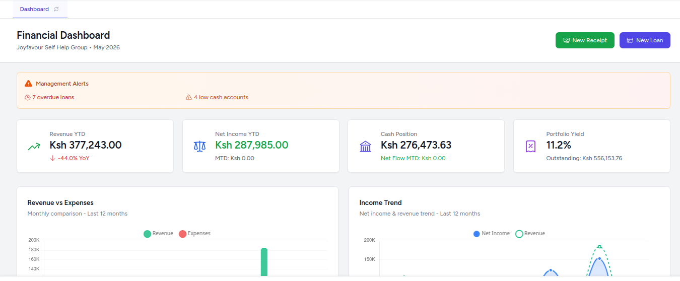Click the clock icon beside overdue loans

28,97
